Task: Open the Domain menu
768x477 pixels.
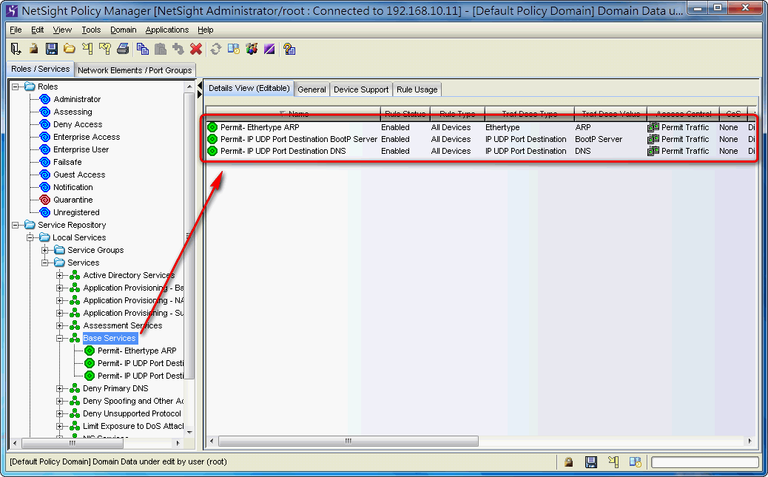Action: [124, 30]
